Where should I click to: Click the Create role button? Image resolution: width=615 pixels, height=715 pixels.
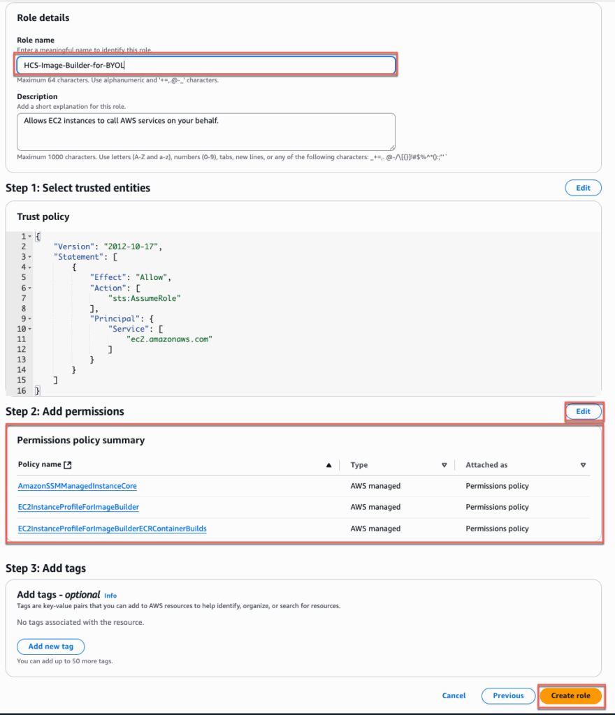570,695
